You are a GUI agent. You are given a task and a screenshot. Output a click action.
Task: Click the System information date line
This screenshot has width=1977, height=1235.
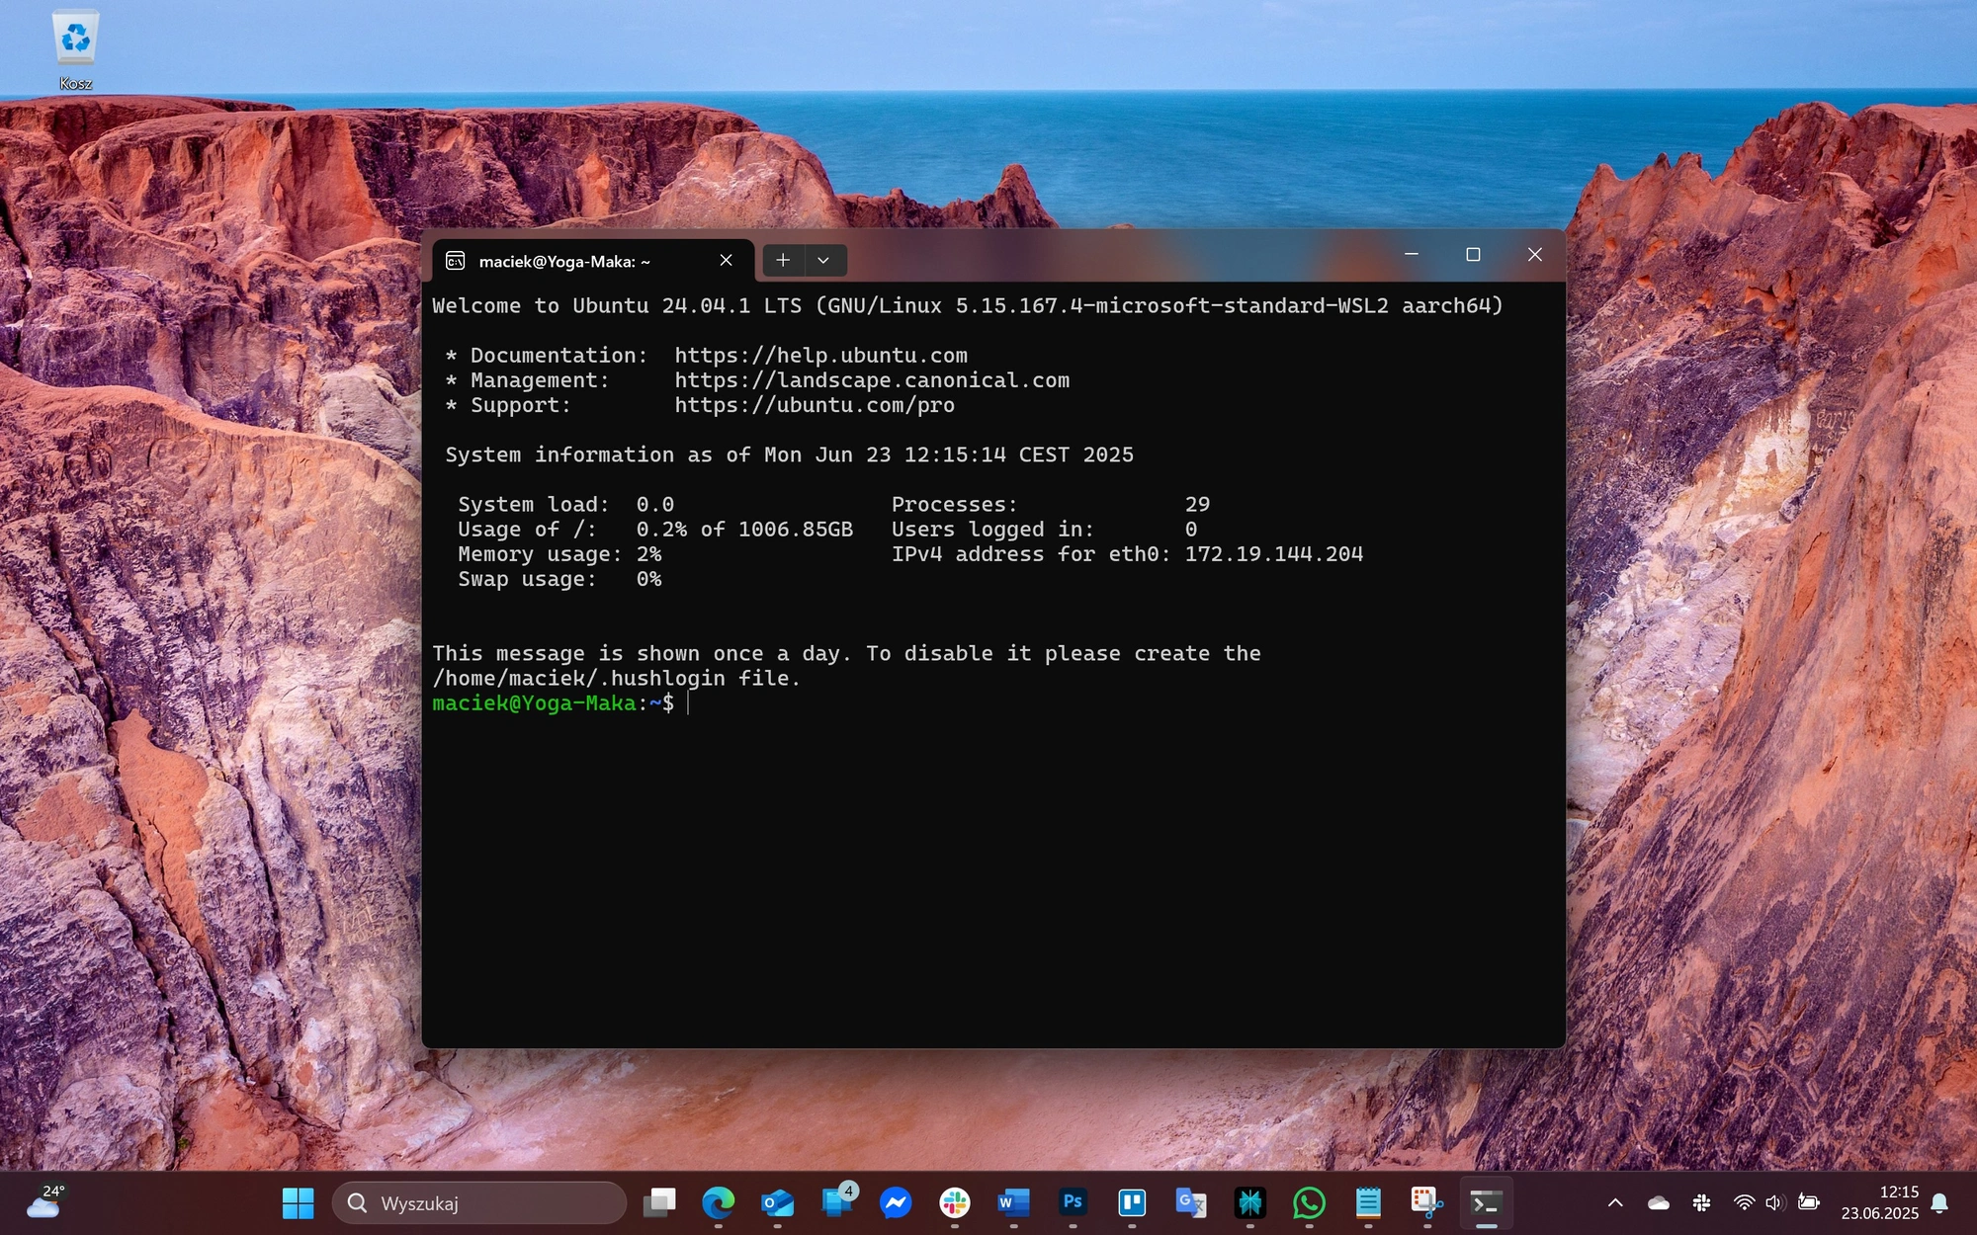[789, 454]
